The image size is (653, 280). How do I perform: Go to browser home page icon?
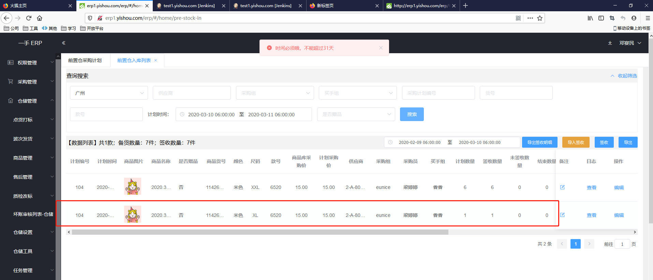click(40, 18)
